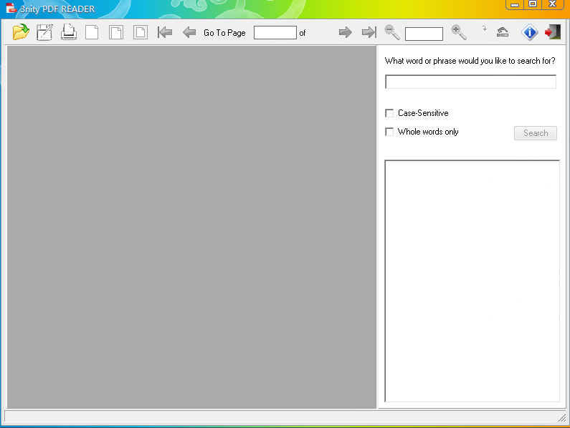Image resolution: width=570 pixels, height=428 pixels.
Task: Go to the previous page arrow
Action: [x=189, y=32]
